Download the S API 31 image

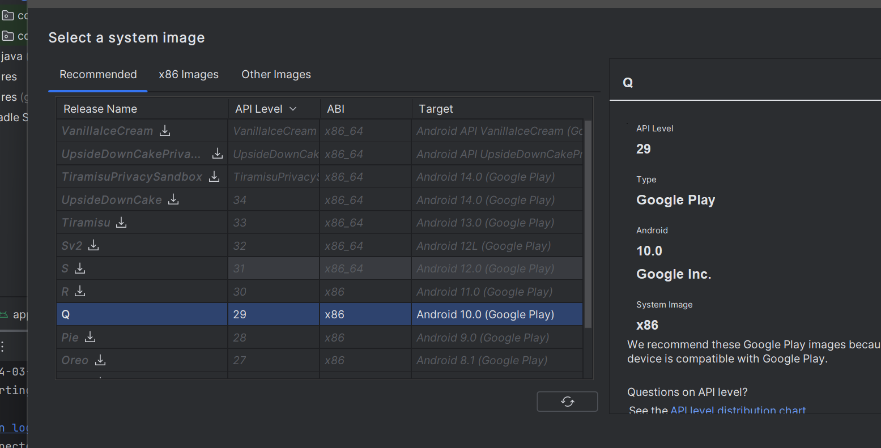pos(80,268)
